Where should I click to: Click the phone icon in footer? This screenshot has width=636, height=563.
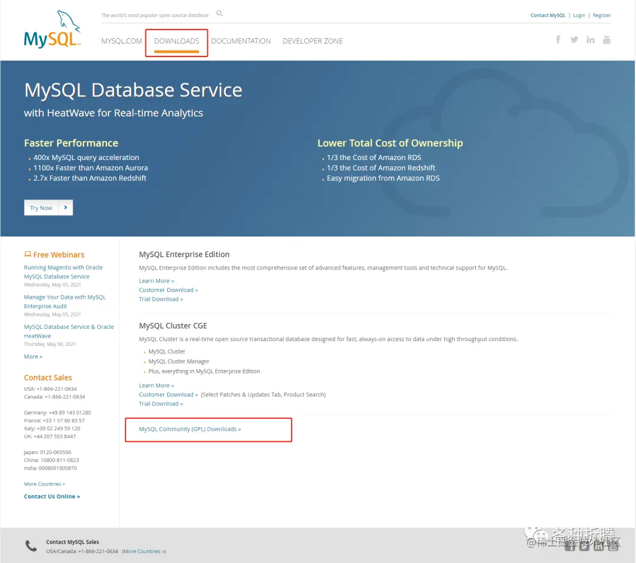[31, 546]
